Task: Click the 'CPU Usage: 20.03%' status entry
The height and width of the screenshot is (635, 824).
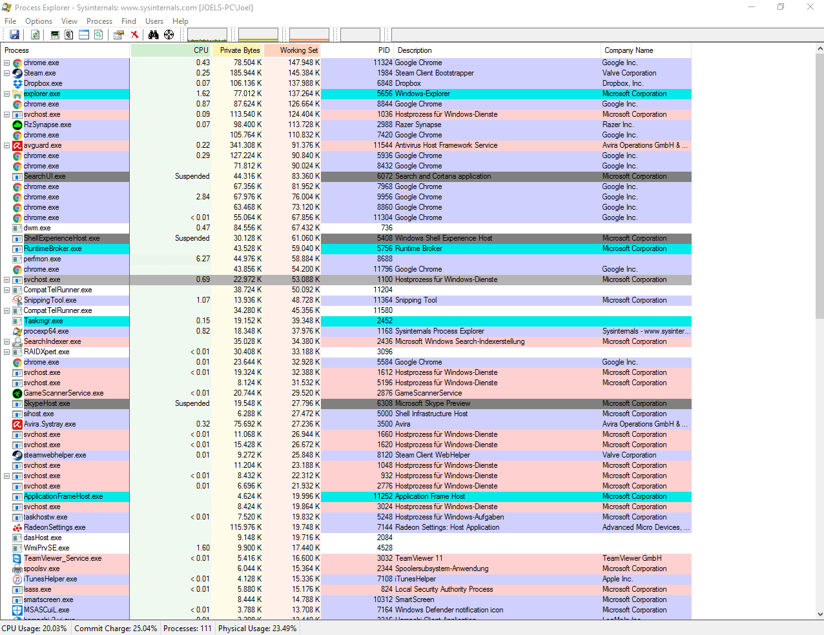Action: pyautogui.click(x=34, y=628)
